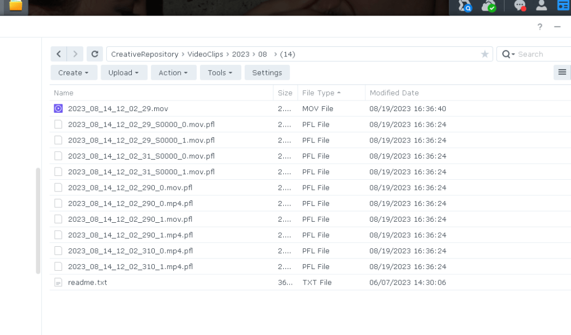This screenshot has height=335, width=571.
Task: Open the Tools dropdown menu
Action: [220, 73]
